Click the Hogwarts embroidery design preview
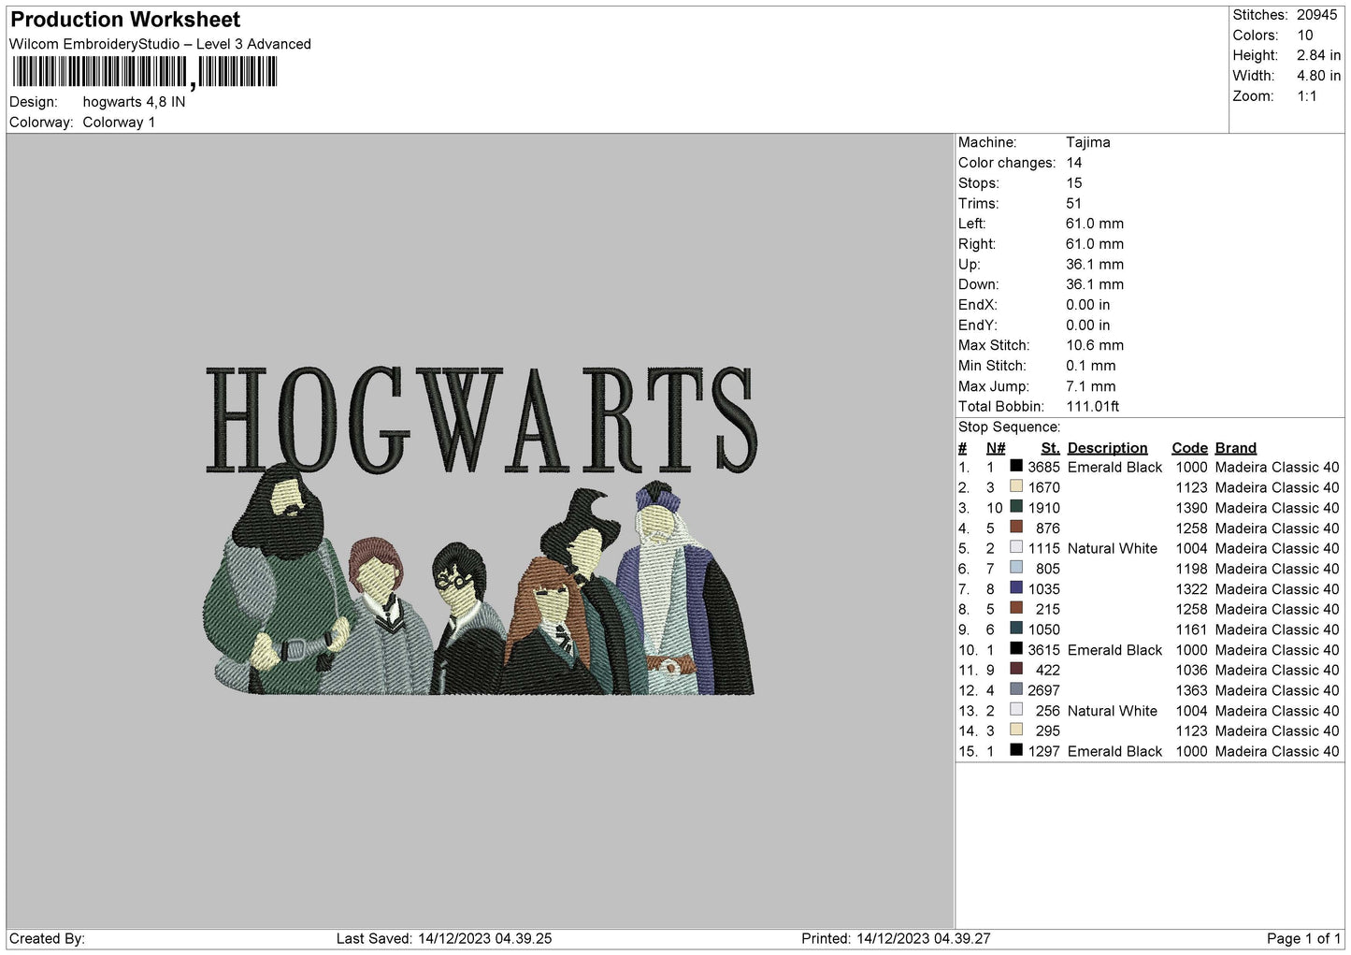Screen dimensions: 1351x955 480,530
